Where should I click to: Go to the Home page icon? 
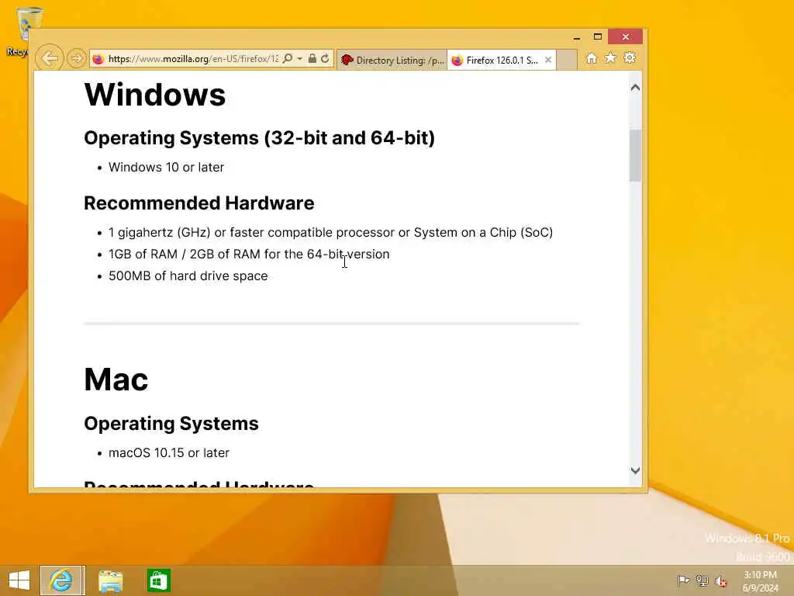pyautogui.click(x=592, y=58)
